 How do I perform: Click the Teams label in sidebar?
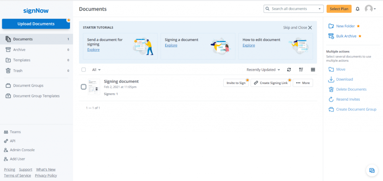15,132
